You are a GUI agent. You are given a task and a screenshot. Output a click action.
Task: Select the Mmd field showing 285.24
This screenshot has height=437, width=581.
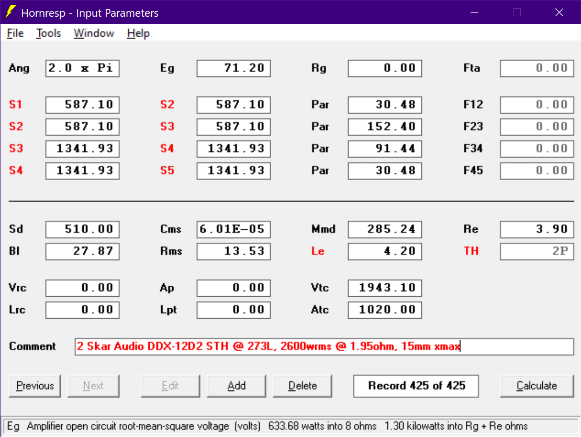(x=385, y=229)
